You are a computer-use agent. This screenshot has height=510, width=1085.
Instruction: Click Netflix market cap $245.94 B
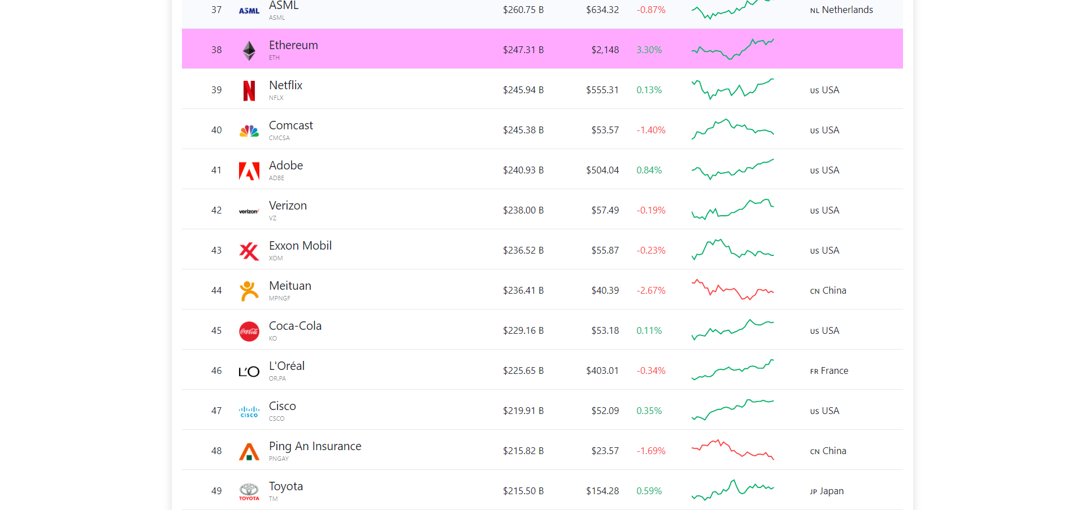coord(523,90)
